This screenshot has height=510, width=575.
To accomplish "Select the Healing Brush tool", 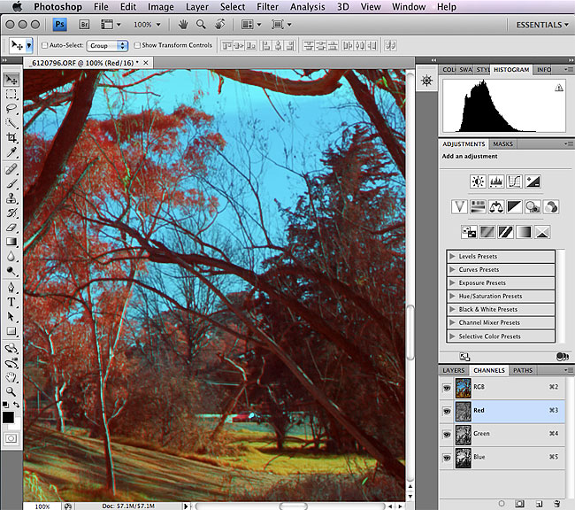I will [x=11, y=169].
